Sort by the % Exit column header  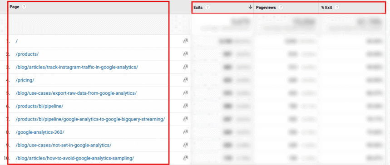point(326,7)
